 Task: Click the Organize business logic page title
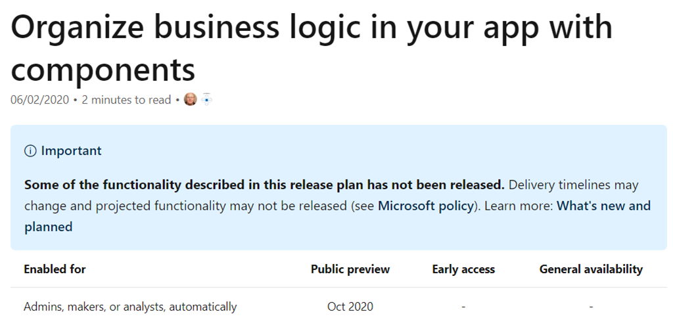(x=311, y=47)
